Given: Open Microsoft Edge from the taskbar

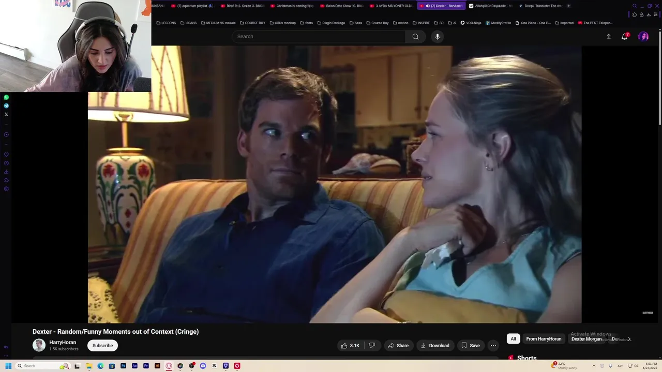Looking at the screenshot, I should [100, 366].
